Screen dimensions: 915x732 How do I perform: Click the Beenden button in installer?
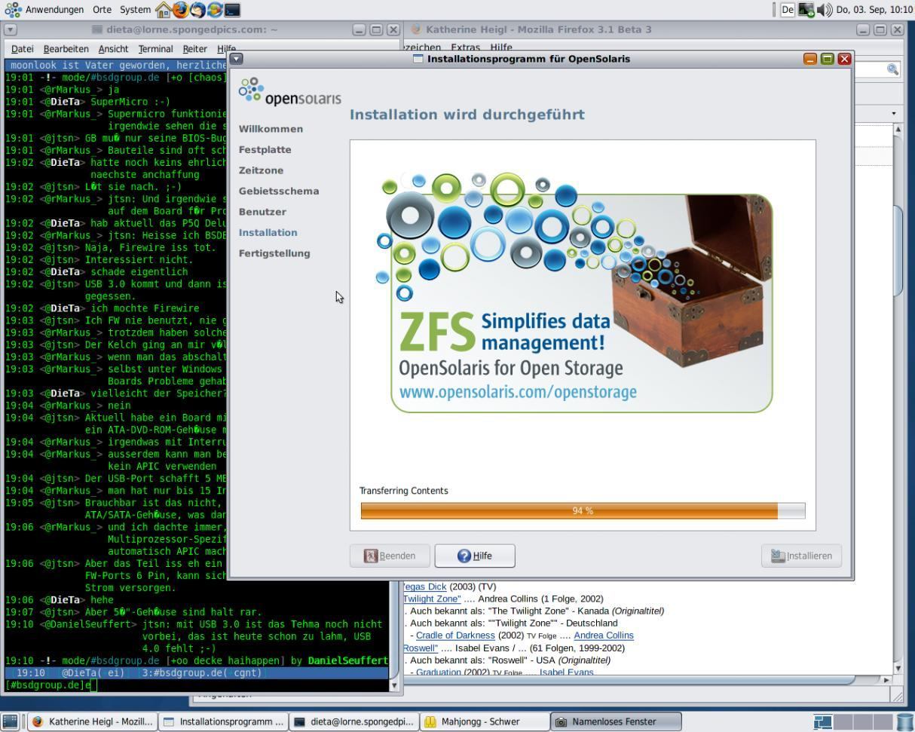click(390, 556)
